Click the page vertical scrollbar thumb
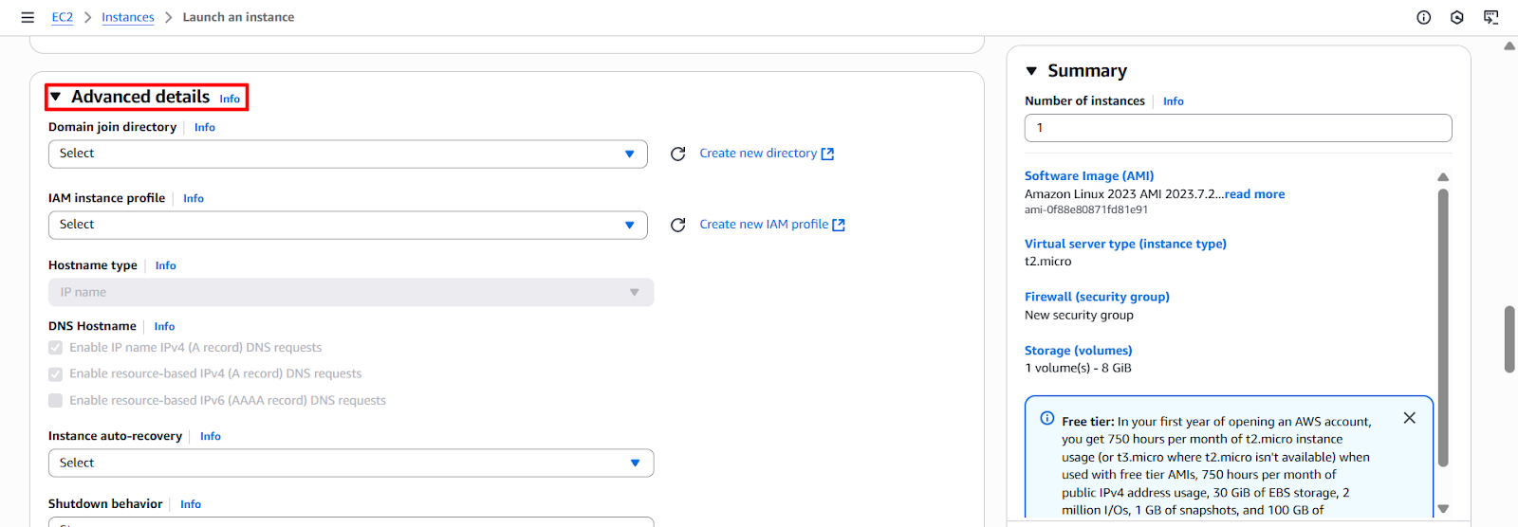The height and width of the screenshot is (527, 1518). (x=1509, y=339)
